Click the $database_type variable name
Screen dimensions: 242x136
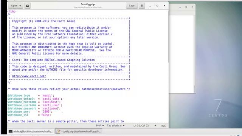pos(19,96)
